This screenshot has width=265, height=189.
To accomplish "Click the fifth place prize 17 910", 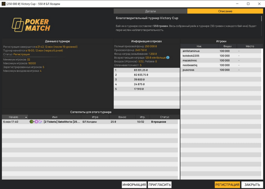I will point(139,89).
